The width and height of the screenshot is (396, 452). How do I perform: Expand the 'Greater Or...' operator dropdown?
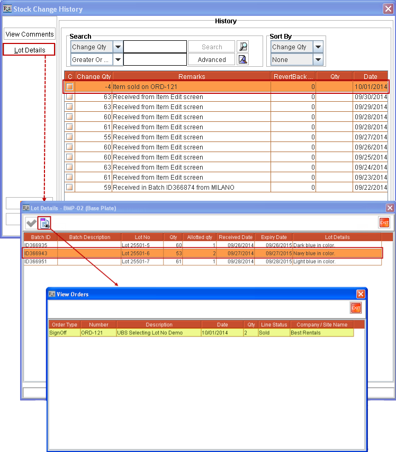coord(118,59)
